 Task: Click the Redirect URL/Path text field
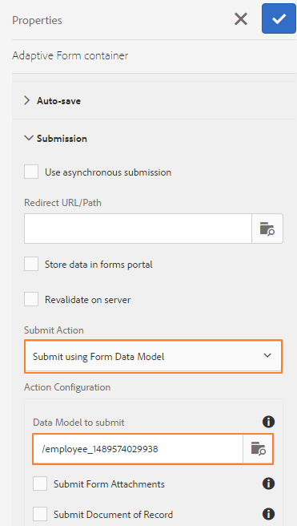138,229
